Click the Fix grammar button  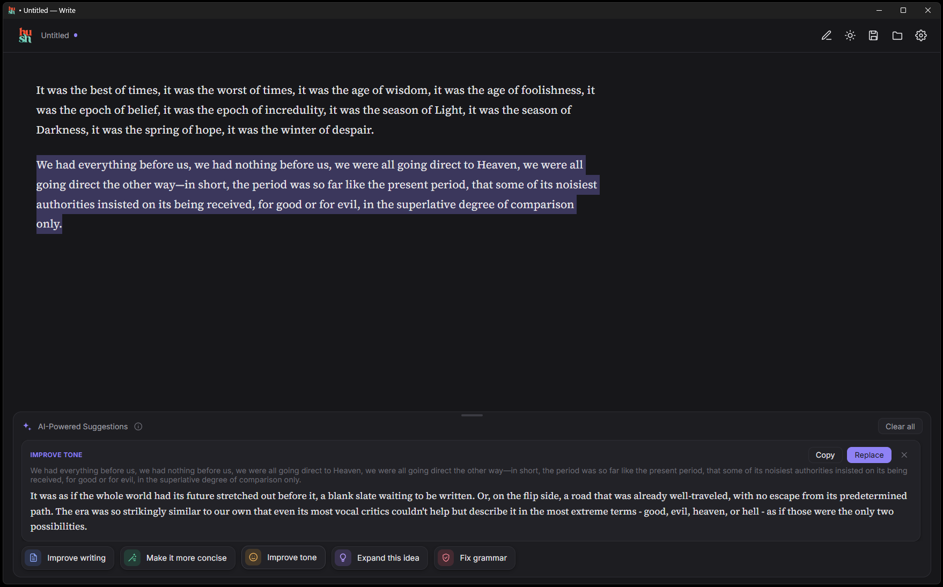(x=474, y=558)
